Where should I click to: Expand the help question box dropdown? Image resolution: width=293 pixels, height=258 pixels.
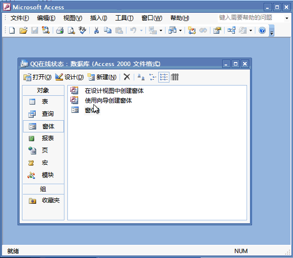(287, 18)
